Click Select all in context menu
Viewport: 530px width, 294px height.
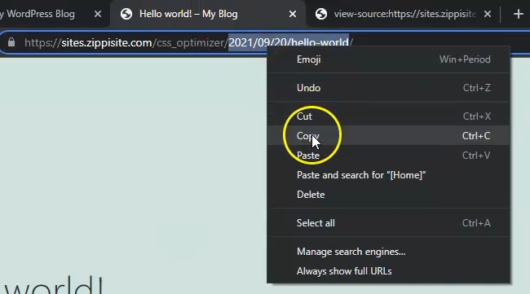pyautogui.click(x=388, y=223)
